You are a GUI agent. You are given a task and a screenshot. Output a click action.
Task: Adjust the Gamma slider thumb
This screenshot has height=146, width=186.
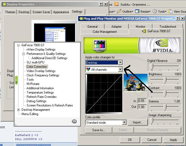tap(165, 107)
